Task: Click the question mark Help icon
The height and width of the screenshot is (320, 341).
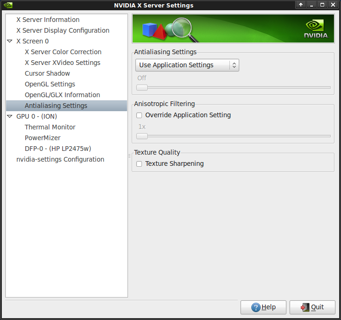Action: 256,307
